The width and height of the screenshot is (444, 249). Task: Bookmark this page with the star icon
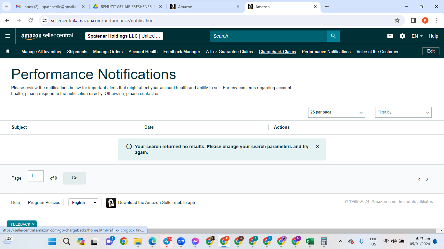point(397,20)
